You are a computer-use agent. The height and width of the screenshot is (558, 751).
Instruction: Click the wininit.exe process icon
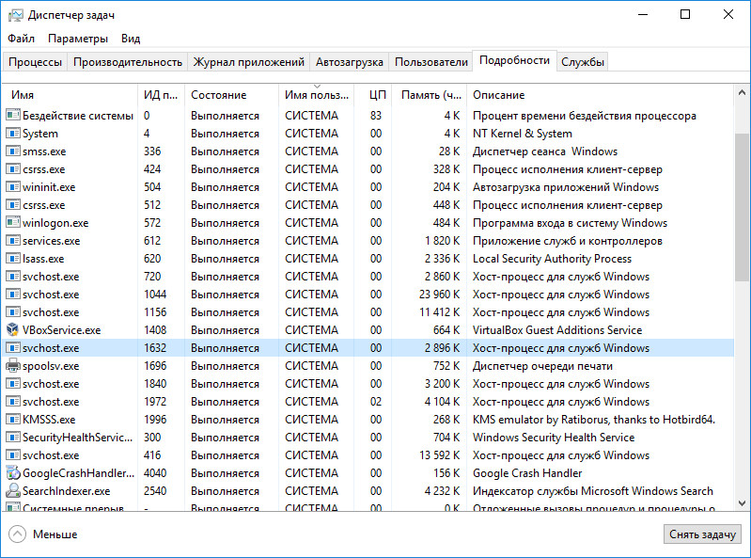coord(13,187)
